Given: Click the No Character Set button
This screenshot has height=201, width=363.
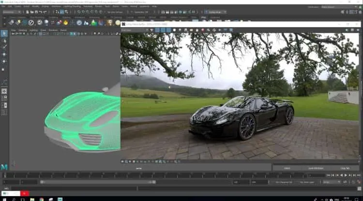Looking at the screenshot, I should click(284, 182).
